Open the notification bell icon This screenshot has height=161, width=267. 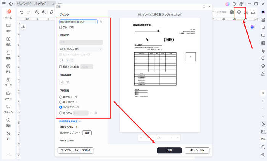[234, 4]
